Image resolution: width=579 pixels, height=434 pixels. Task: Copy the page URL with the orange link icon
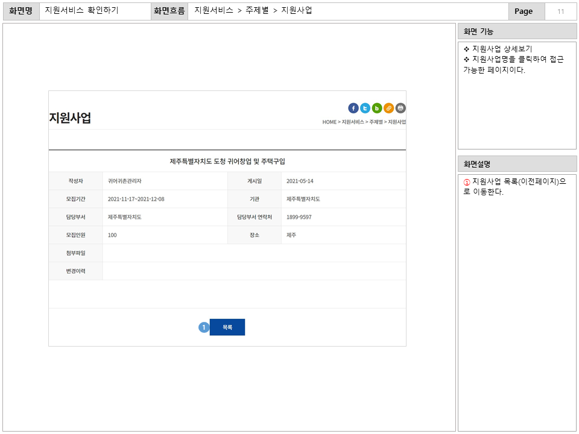click(x=388, y=108)
